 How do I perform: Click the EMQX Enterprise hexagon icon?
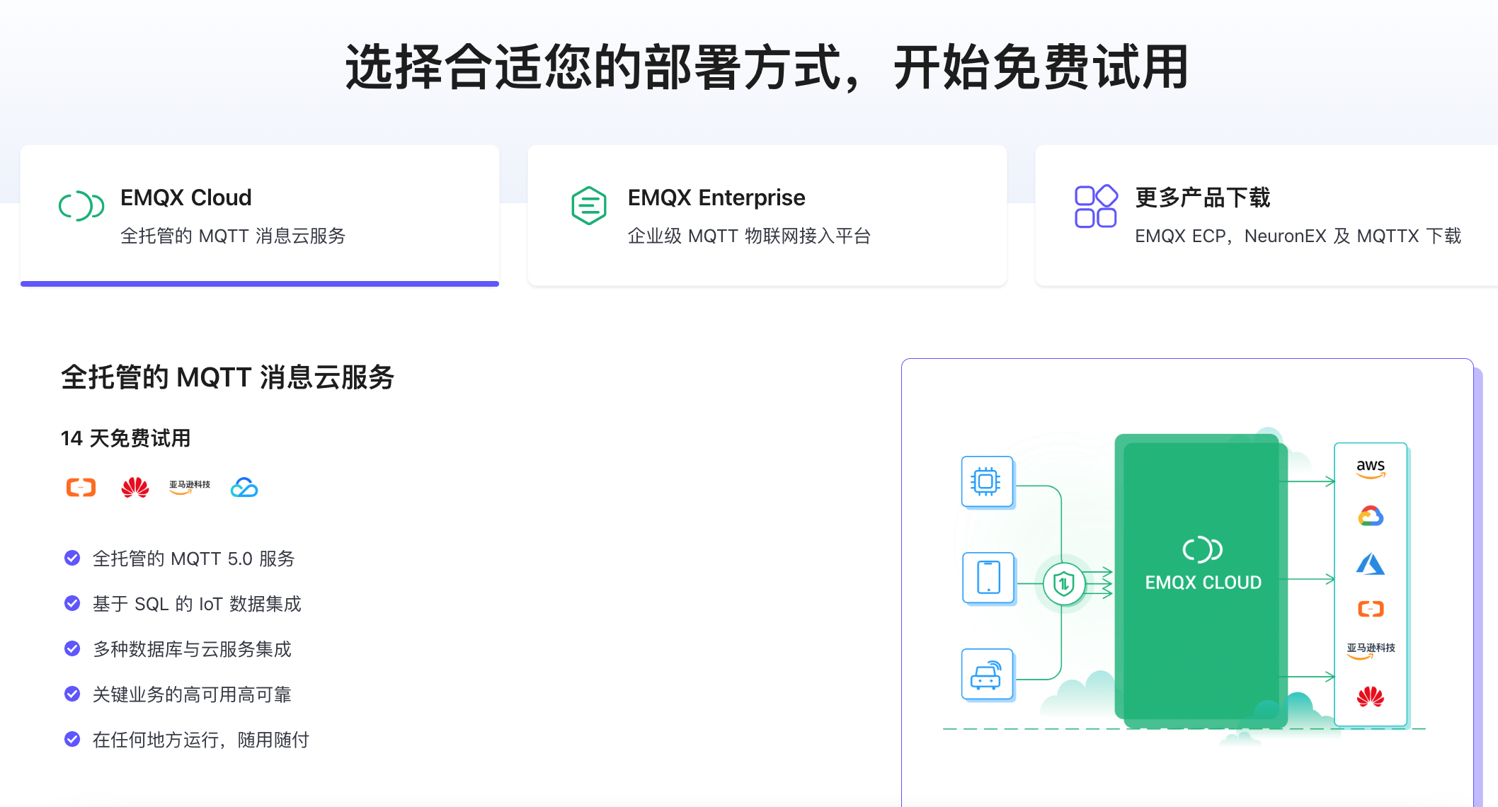tap(589, 206)
